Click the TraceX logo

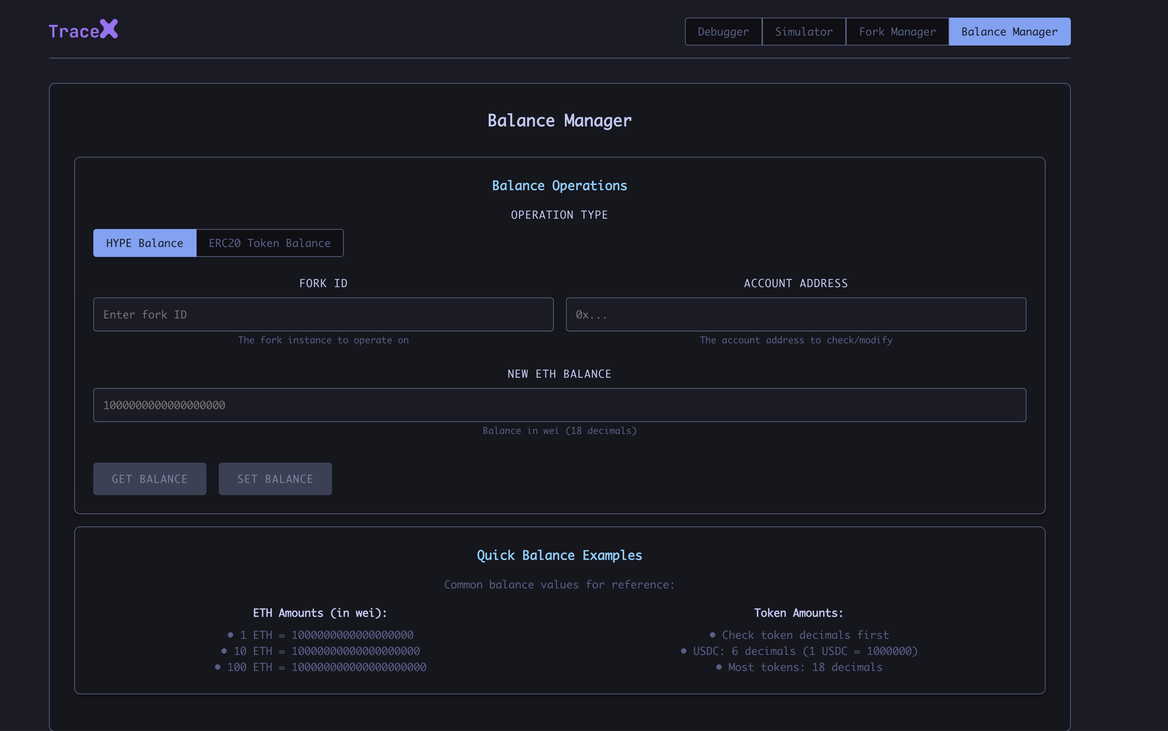[83, 30]
